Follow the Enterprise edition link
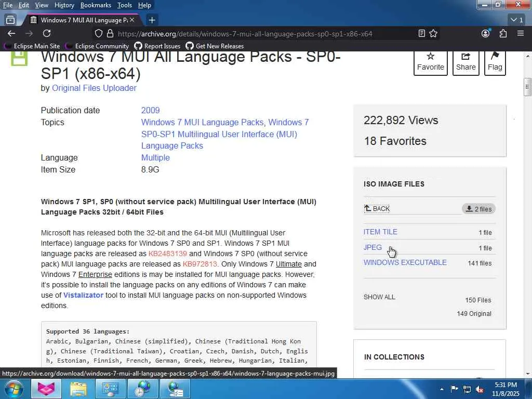This screenshot has height=399, width=532. point(95,274)
